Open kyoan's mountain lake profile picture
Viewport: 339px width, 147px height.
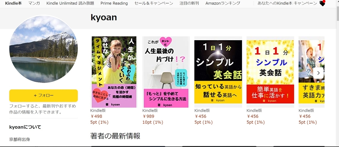(x=44, y=49)
